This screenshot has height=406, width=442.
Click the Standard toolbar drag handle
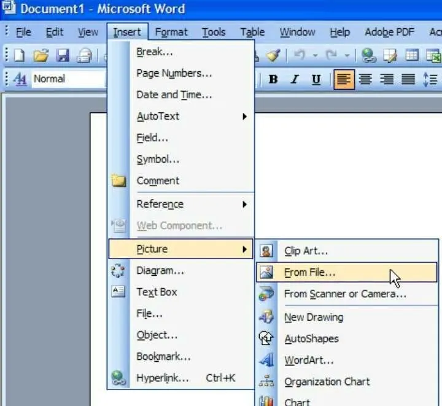click(x=7, y=55)
